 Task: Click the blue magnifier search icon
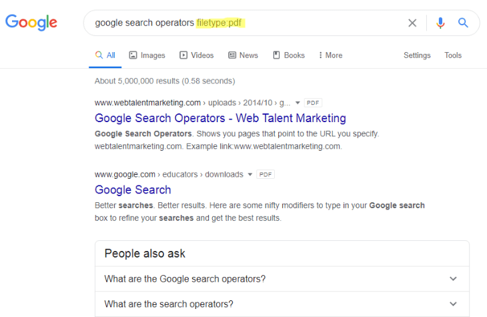[463, 23]
